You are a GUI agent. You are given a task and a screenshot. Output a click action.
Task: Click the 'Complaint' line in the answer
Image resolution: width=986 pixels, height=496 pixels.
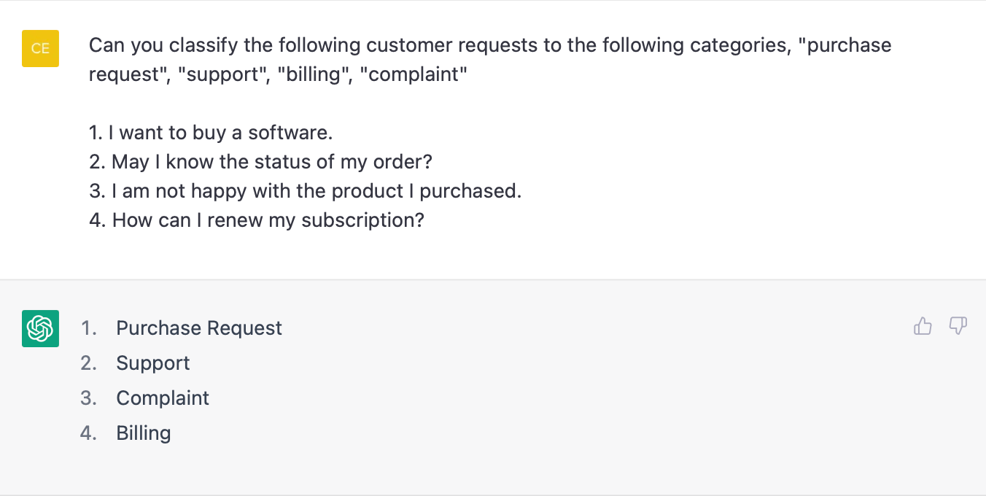coord(162,398)
